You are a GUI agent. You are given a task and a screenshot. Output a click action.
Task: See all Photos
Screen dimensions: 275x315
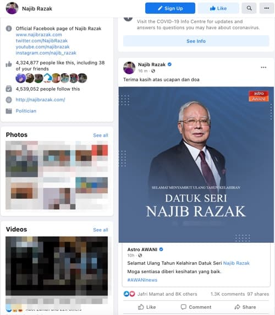coord(101,135)
